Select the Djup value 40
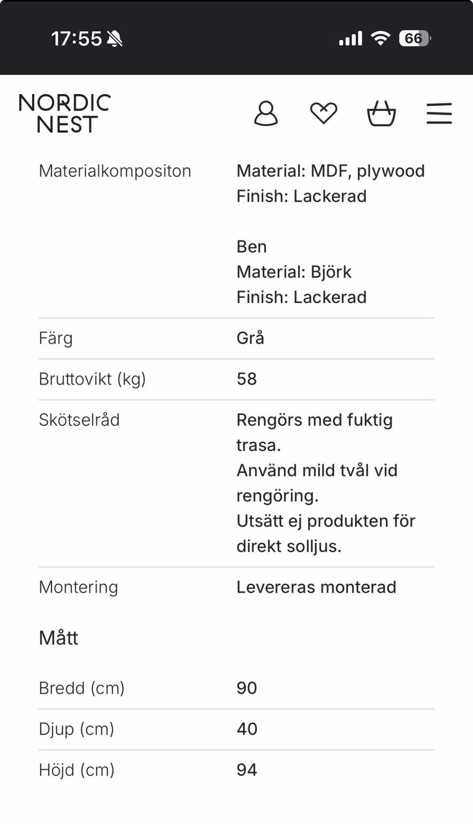473x824 pixels. click(247, 728)
